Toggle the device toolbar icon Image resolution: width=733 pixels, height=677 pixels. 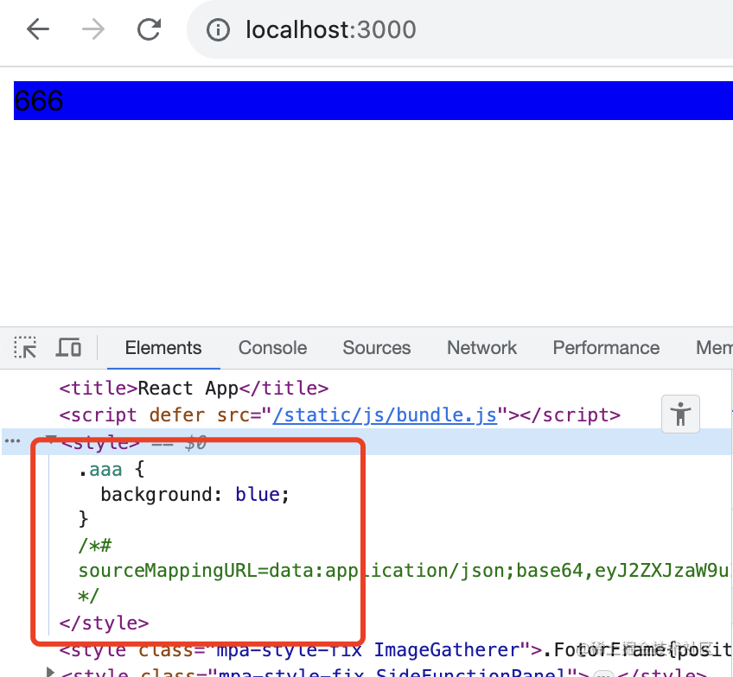69,347
